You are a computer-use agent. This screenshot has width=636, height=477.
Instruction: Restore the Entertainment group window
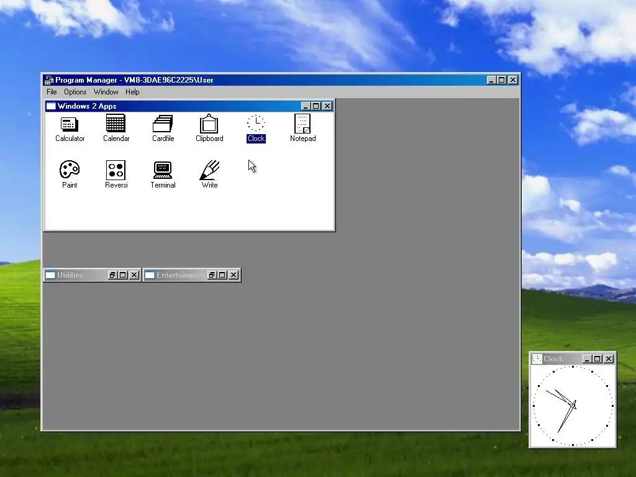point(212,275)
